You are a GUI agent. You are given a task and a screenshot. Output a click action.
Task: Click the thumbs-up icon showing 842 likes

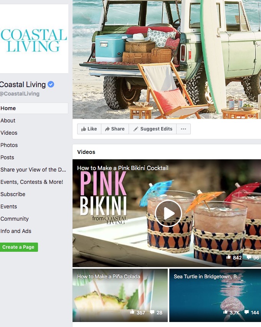pyautogui.click(x=229, y=257)
